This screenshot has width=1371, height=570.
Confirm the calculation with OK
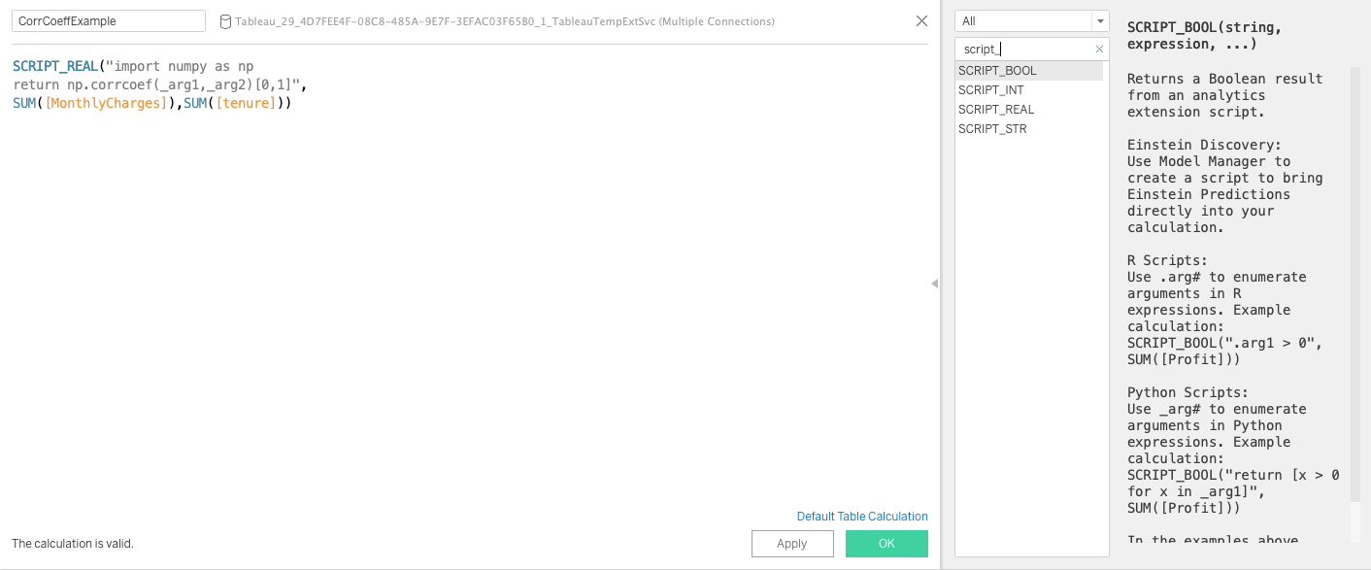pyautogui.click(x=886, y=544)
